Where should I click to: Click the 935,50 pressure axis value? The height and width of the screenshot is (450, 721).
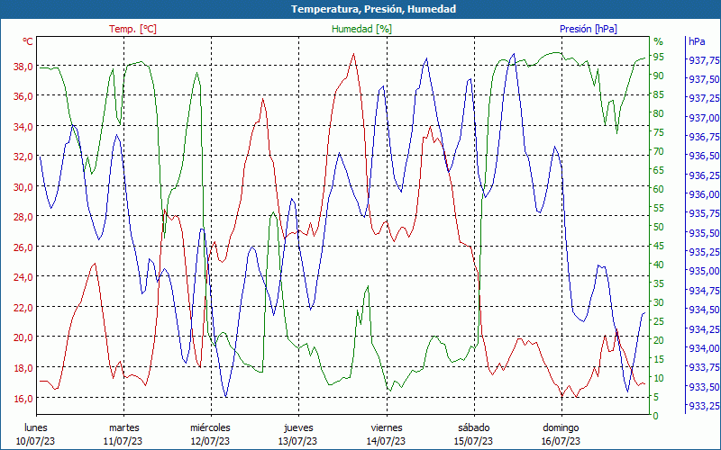tap(704, 233)
